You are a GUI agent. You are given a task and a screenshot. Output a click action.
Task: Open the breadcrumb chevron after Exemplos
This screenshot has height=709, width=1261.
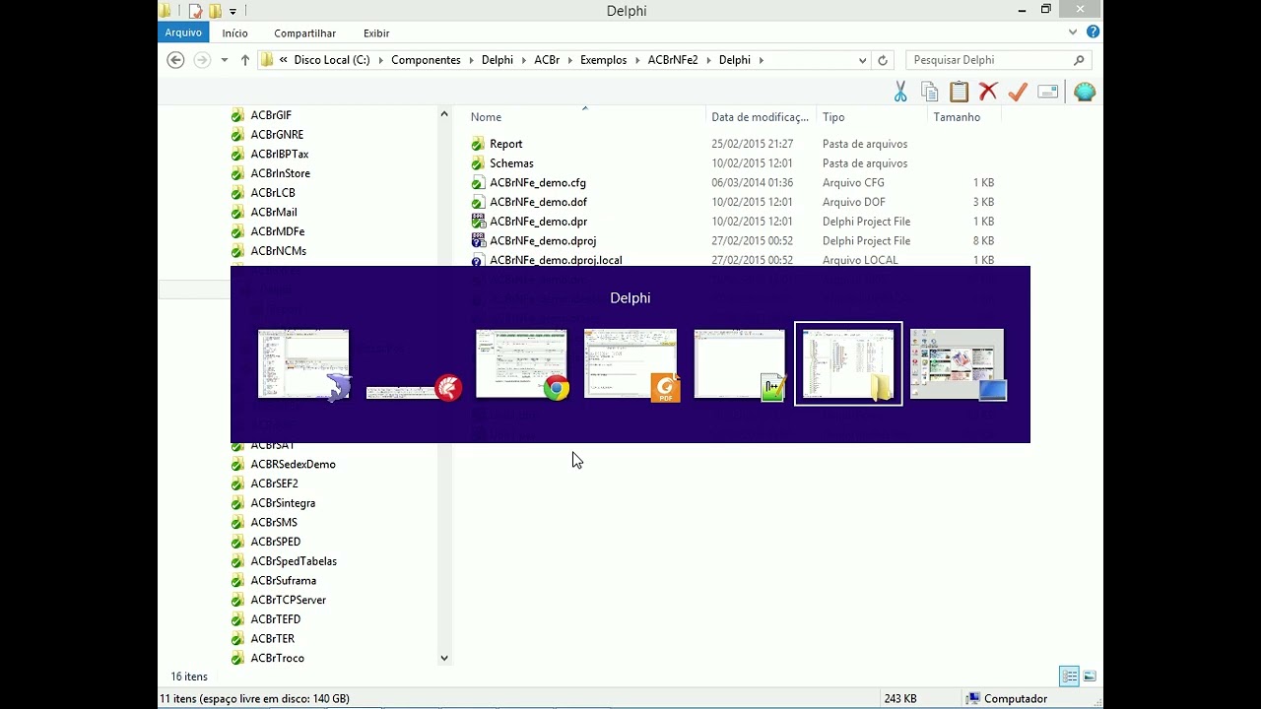coord(637,60)
